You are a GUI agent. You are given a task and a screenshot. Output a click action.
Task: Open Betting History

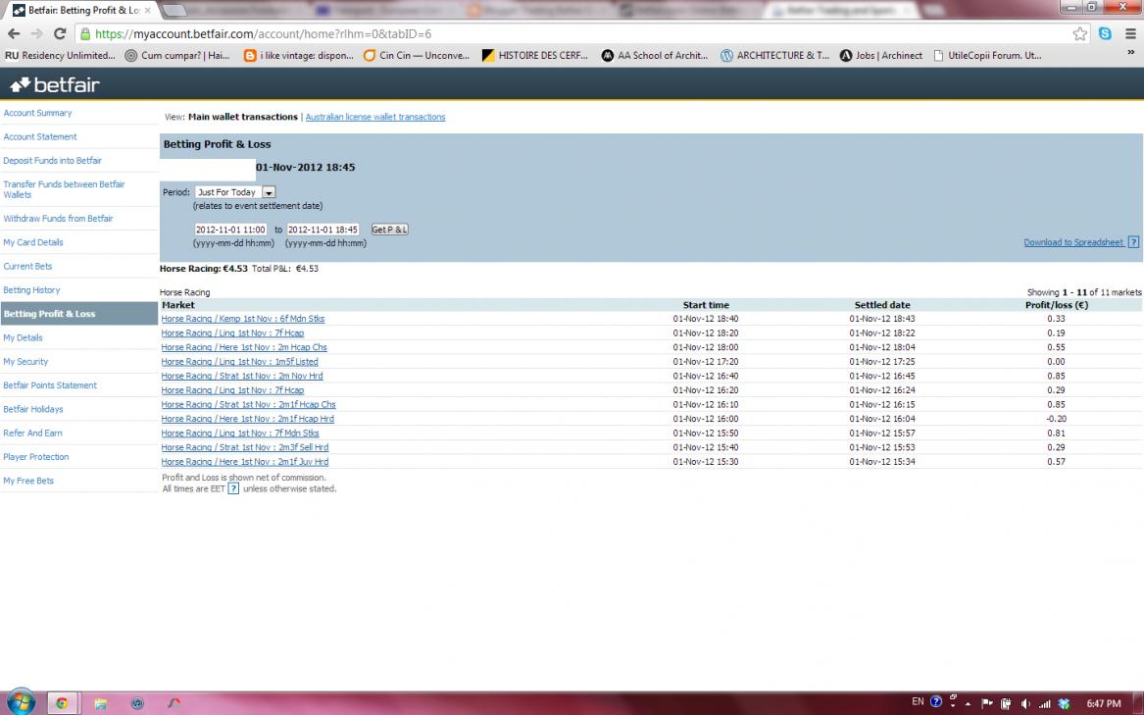(32, 290)
